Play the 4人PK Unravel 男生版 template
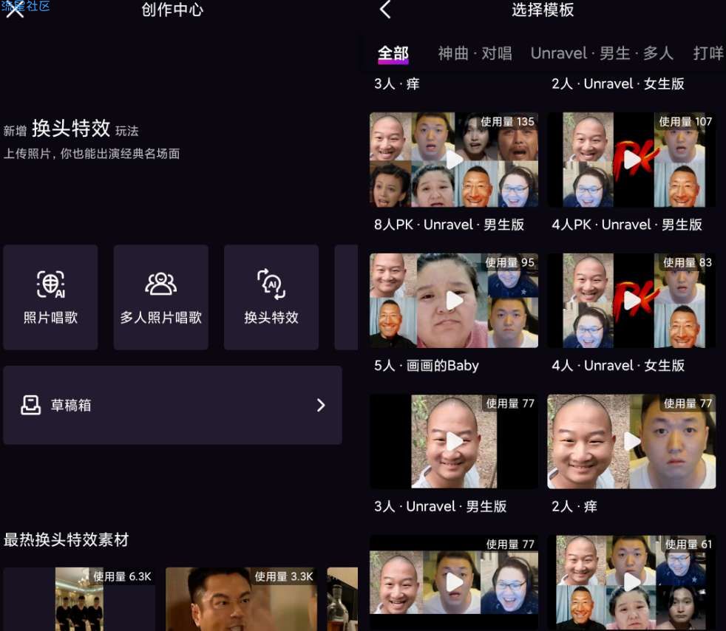 (x=631, y=160)
